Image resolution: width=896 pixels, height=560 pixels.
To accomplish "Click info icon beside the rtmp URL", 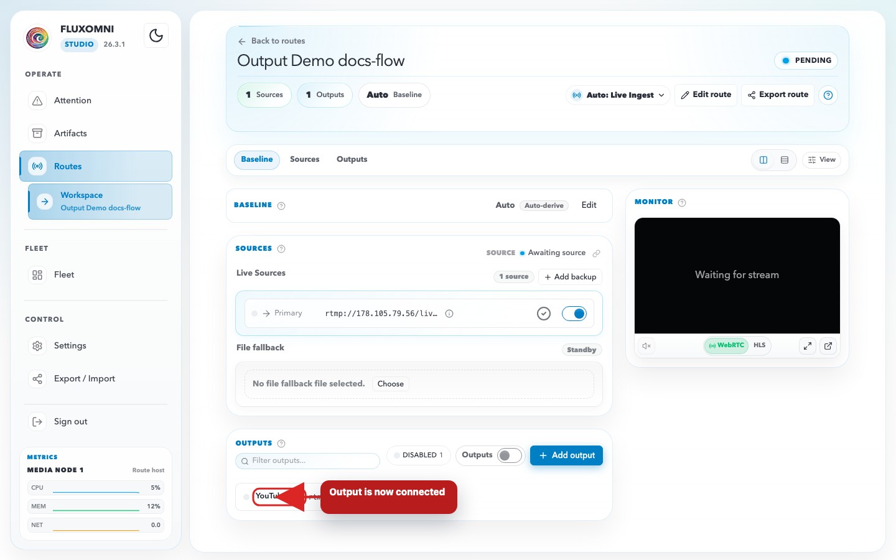I will pos(449,314).
